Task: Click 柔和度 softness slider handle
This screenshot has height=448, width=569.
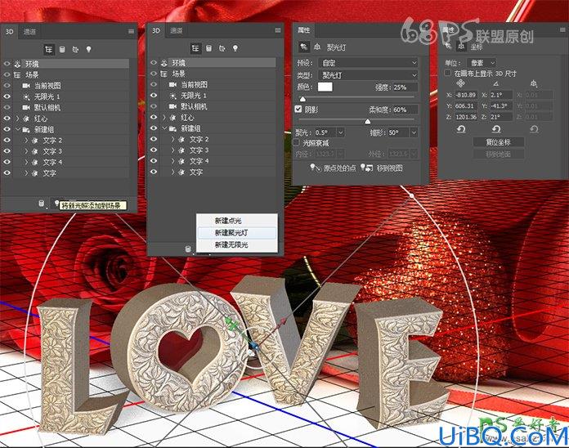Action: pos(368,122)
